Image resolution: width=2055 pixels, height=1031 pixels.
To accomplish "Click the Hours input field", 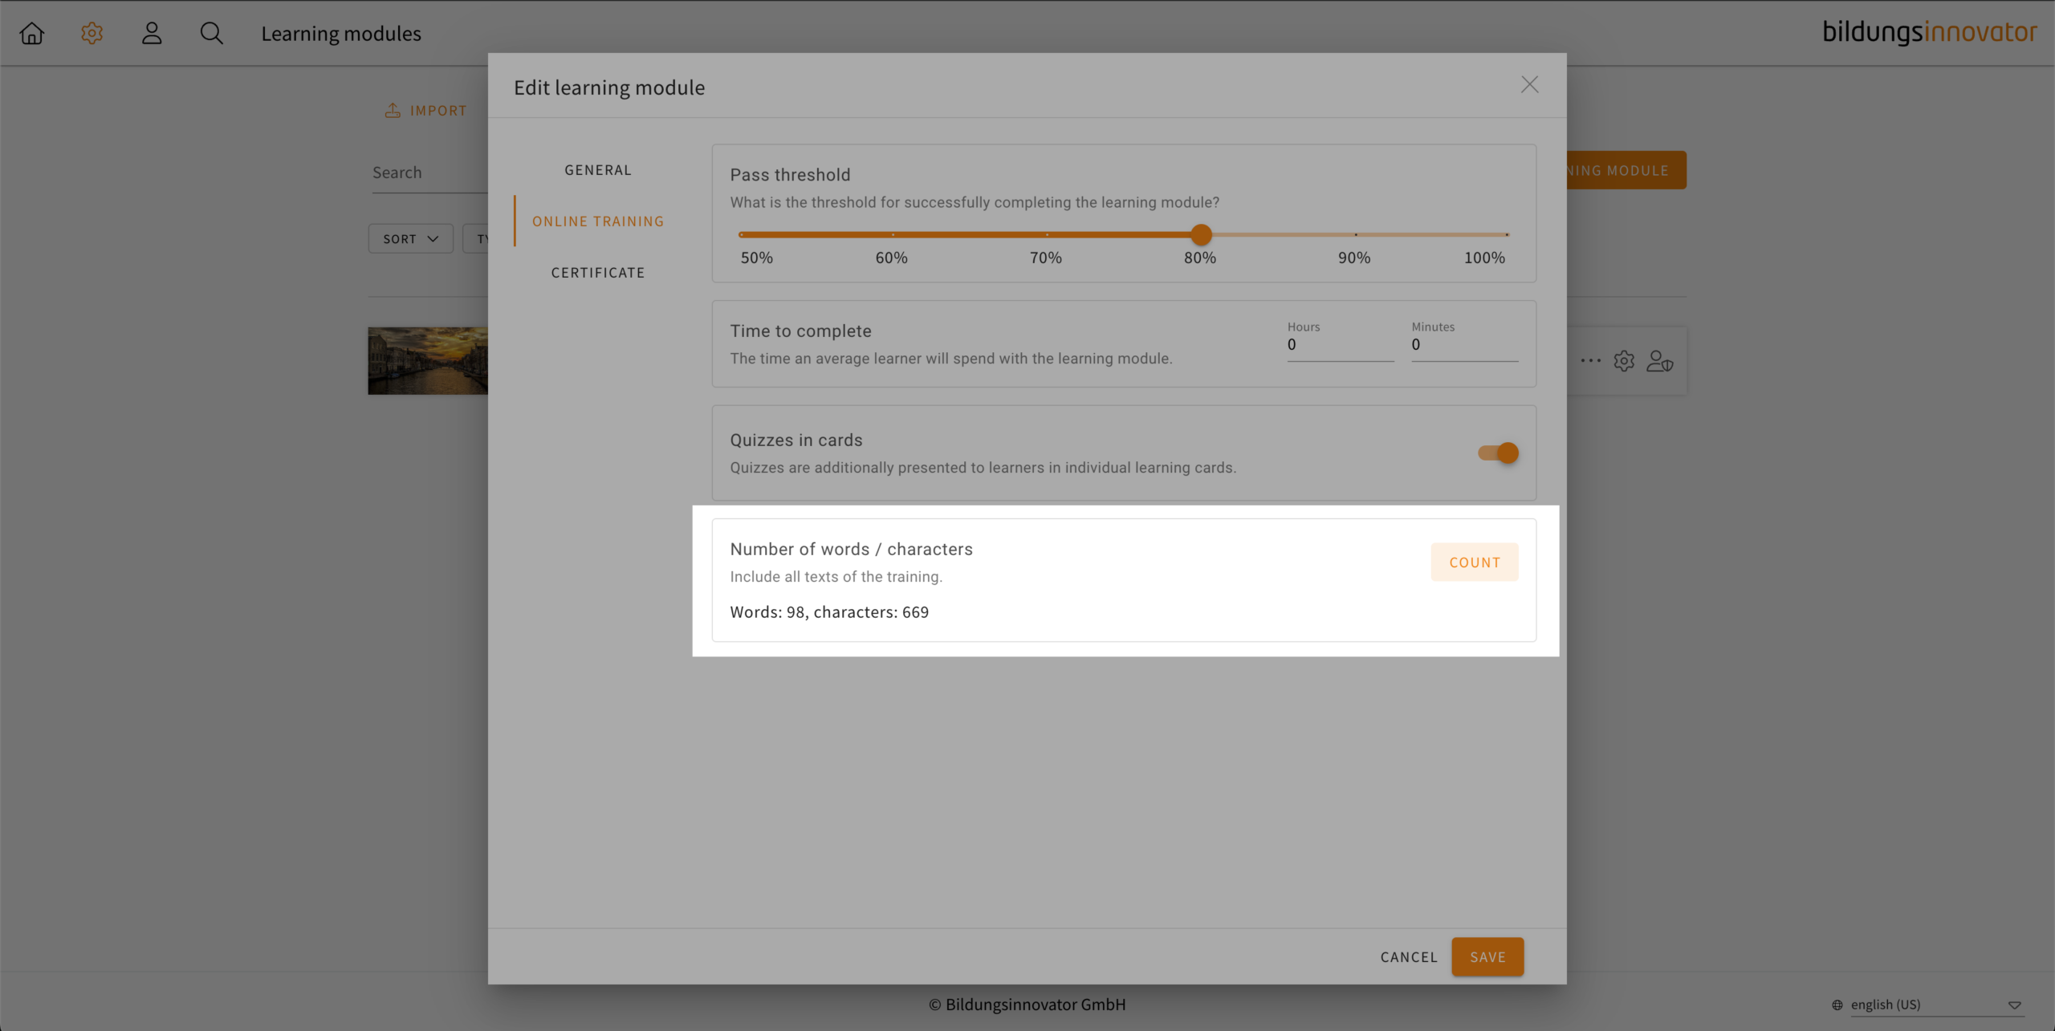I will [1340, 345].
